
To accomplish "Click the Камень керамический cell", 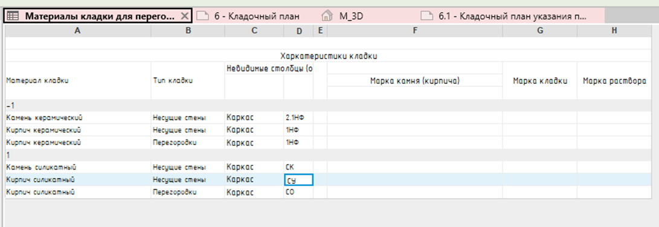I will [x=78, y=118].
